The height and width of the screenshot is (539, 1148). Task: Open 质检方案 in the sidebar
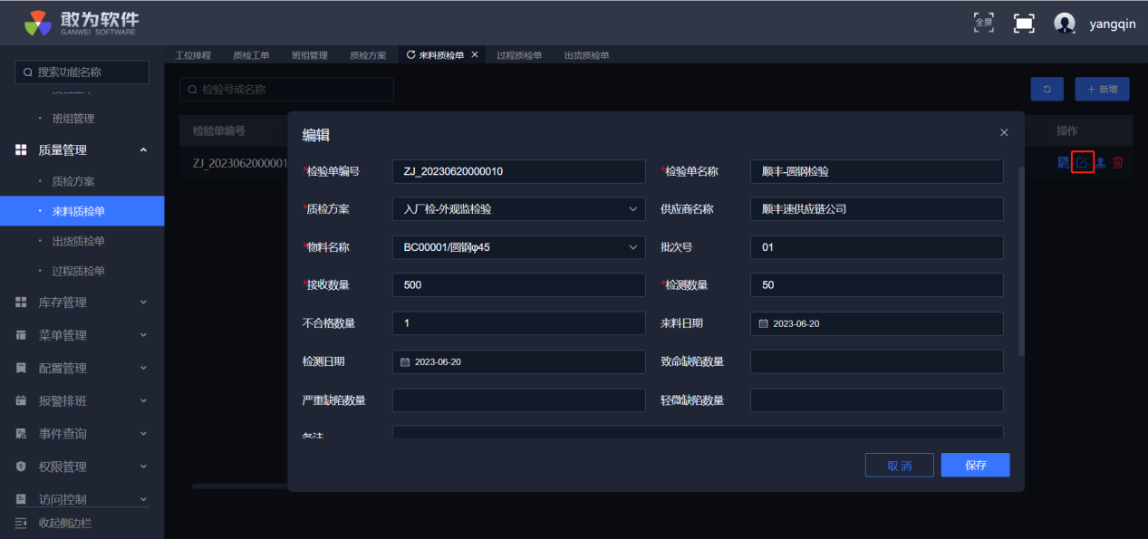73,181
